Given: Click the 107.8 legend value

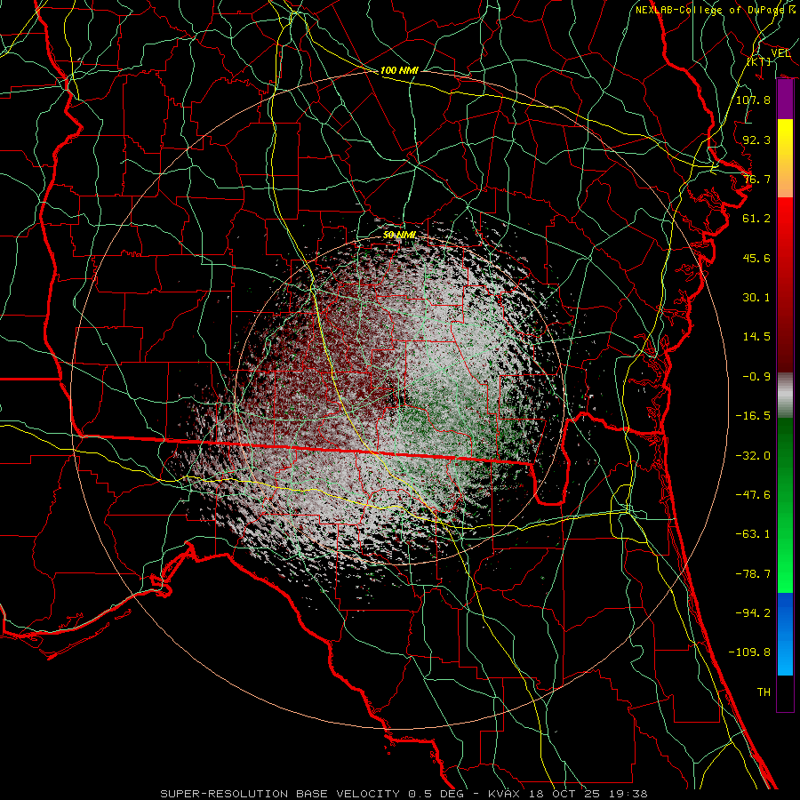Looking at the screenshot, I should [753, 100].
